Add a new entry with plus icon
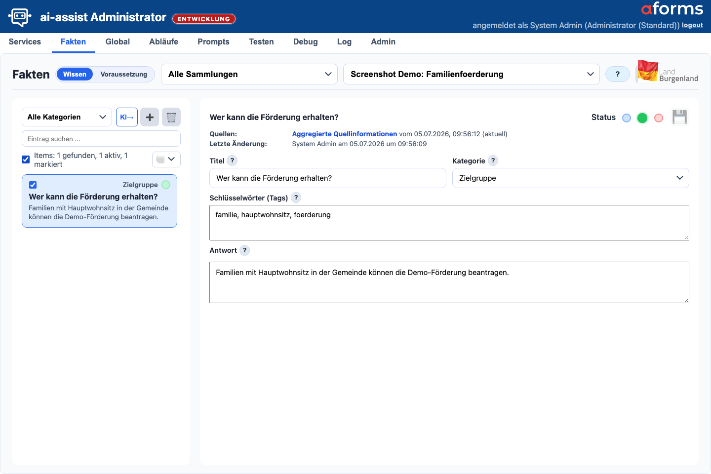Screen dimensions: 711x474 [150, 117]
